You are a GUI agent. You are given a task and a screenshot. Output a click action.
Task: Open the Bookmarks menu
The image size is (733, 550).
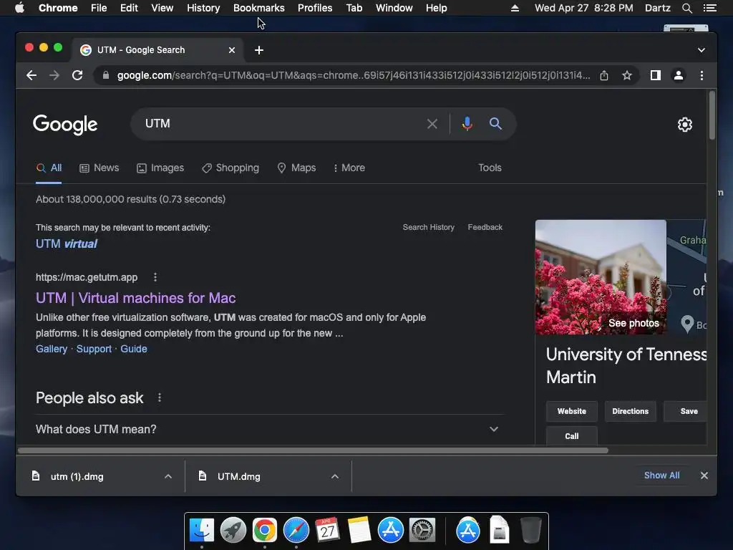(x=259, y=8)
